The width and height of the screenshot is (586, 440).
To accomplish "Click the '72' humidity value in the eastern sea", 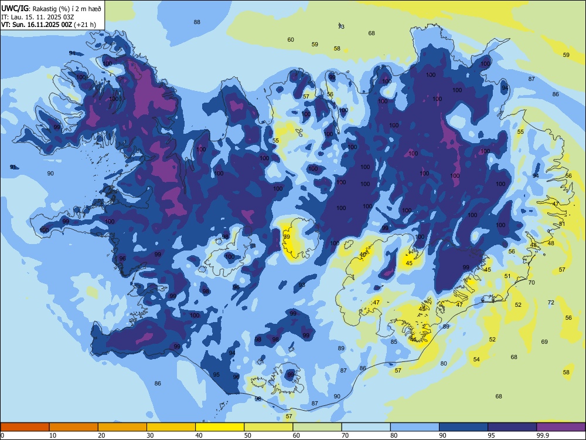I will tap(551, 302).
